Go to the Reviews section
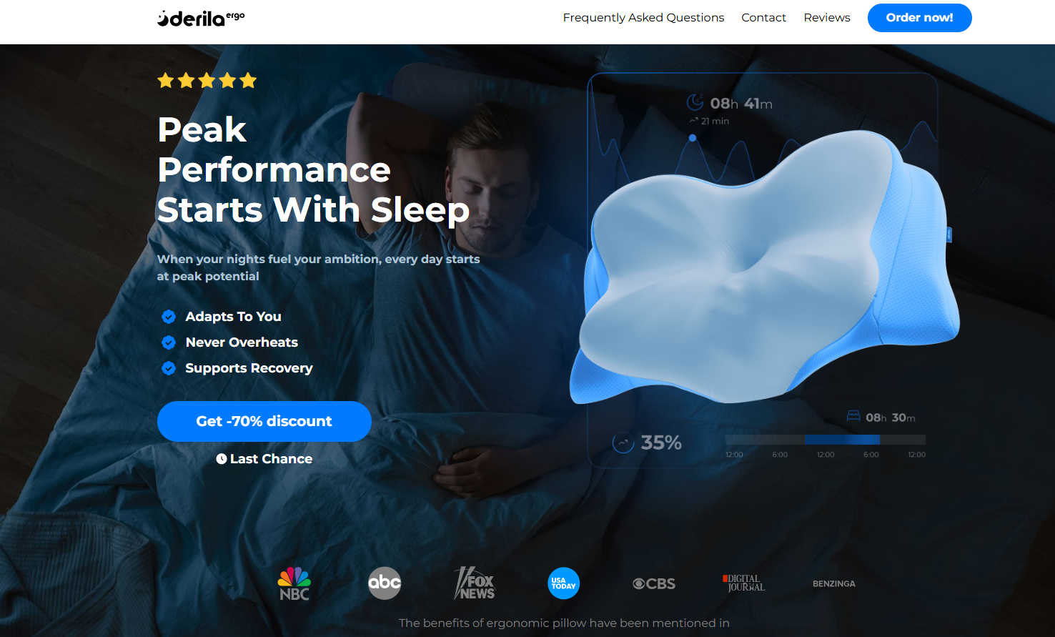The height and width of the screenshot is (637, 1055). (827, 18)
